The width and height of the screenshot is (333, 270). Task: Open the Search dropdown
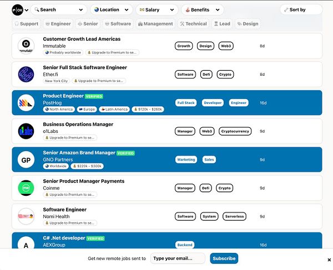click(59, 10)
